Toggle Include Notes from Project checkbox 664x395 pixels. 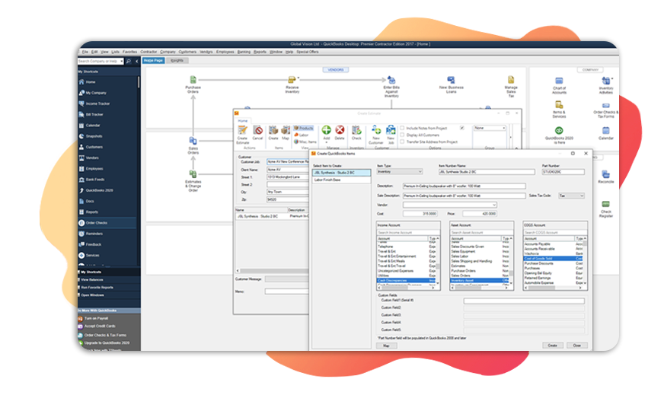coord(402,128)
